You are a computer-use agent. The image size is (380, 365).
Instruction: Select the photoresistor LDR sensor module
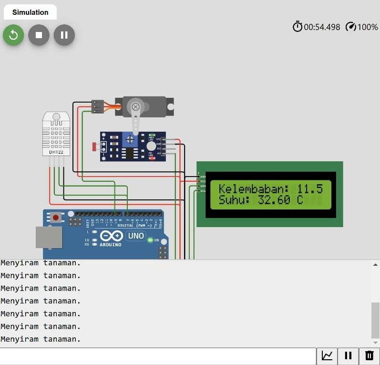pos(133,146)
